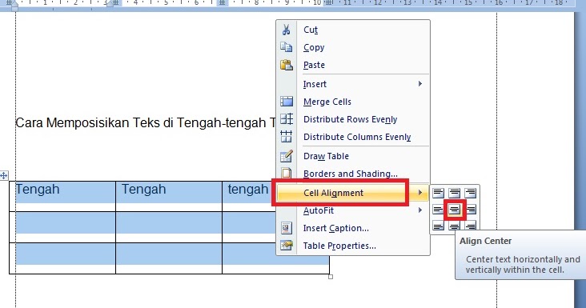This screenshot has height=308, width=586.
Task: Click the lowercase "tengah" table cell
Action: click(x=248, y=196)
